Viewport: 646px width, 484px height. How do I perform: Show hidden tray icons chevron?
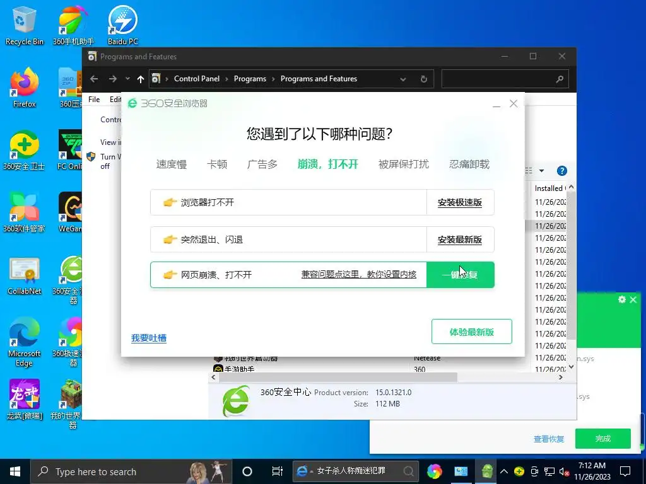coord(504,471)
